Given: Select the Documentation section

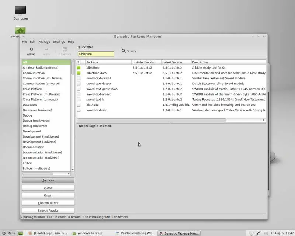Looking at the screenshot, I should tap(46, 147).
